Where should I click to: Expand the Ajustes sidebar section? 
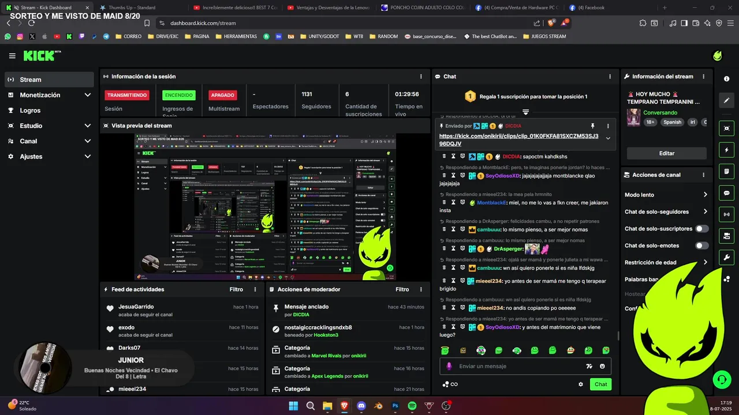pyautogui.click(x=49, y=156)
